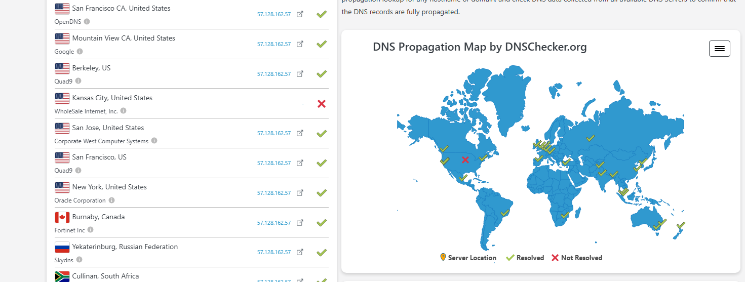Open the external link icon for San Jose row
The height and width of the screenshot is (282, 745).
(x=300, y=133)
